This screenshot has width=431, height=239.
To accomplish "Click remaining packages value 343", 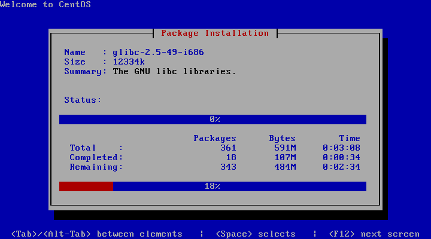I will point(228,167).
